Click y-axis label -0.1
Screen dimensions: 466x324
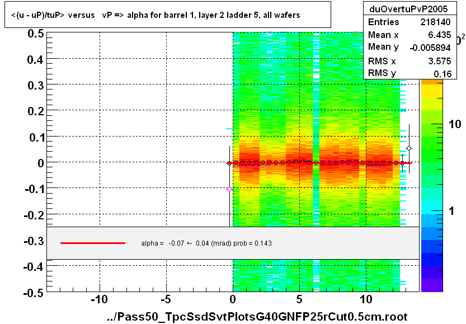[x=34, y=189]
